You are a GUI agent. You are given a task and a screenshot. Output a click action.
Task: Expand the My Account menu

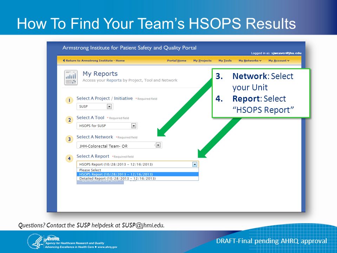click(279, 61)
